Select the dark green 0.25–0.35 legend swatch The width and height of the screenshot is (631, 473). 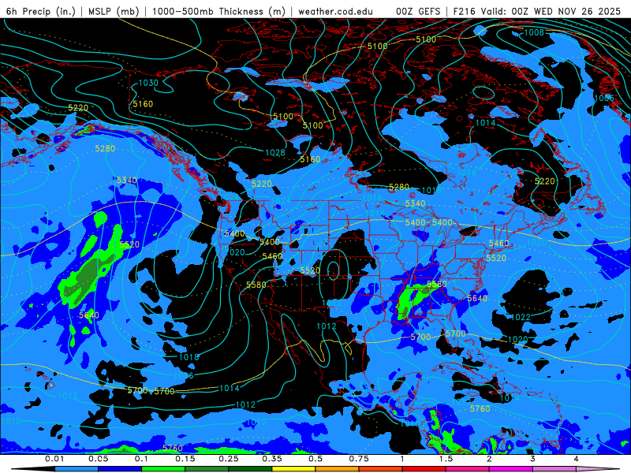[x=250, y=469]
